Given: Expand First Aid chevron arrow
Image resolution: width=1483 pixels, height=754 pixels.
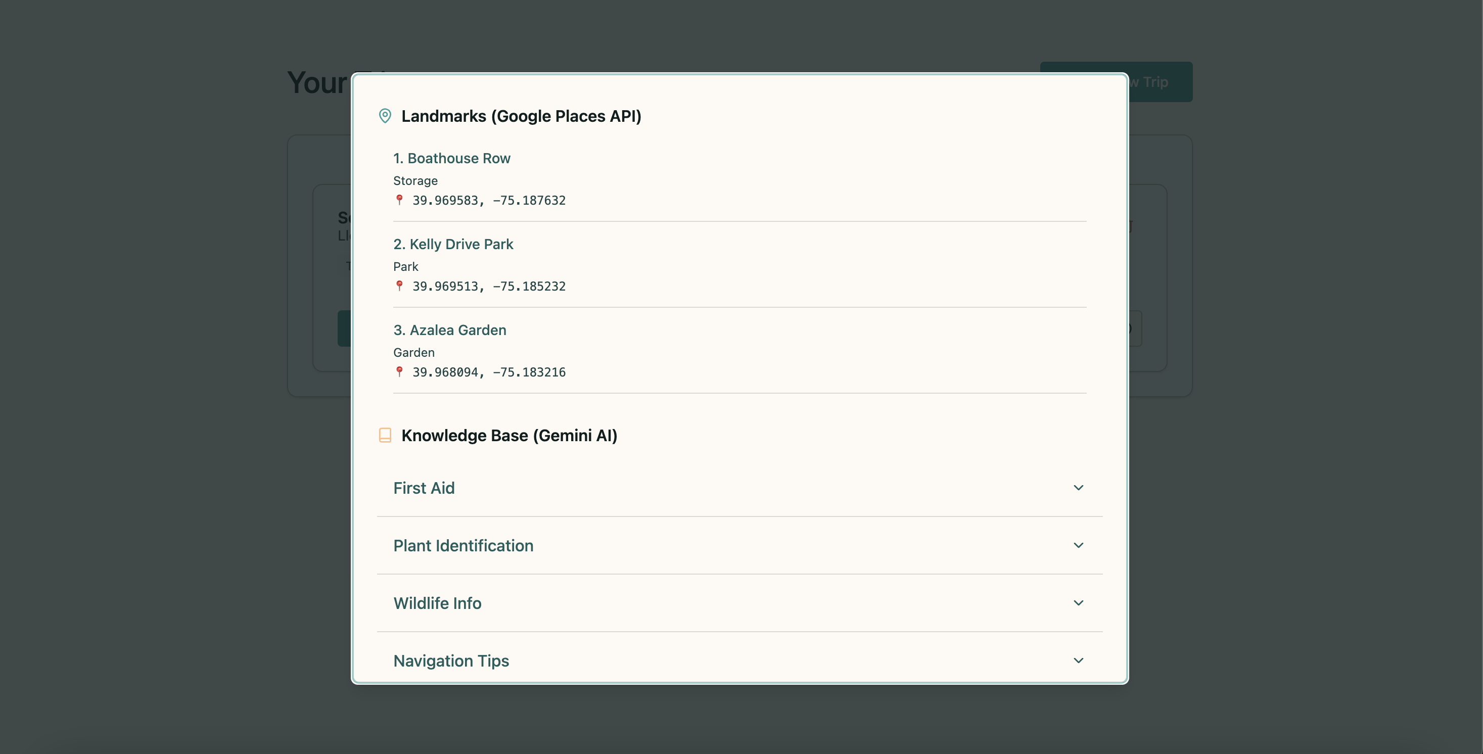Looking at the screenshot, I should (1078, 488).
